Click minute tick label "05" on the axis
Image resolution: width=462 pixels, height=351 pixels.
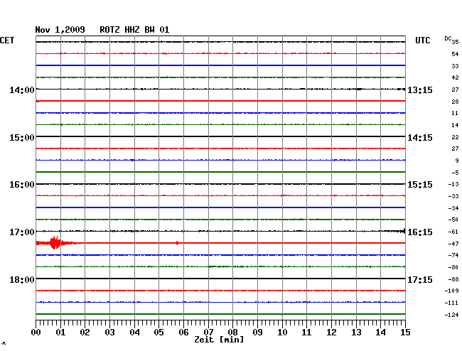tap(159, 332)
